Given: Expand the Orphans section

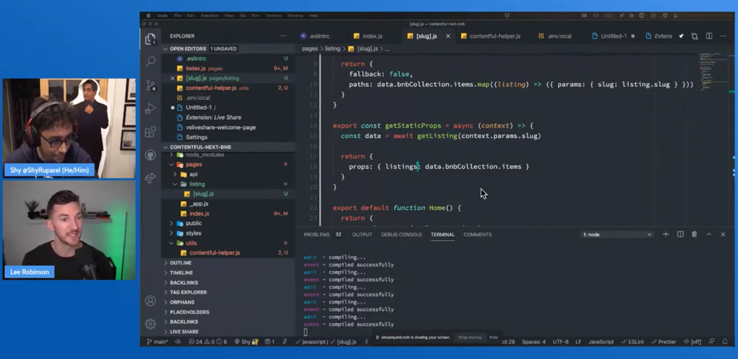Looking at the screenshot, I should pos(228,302).
